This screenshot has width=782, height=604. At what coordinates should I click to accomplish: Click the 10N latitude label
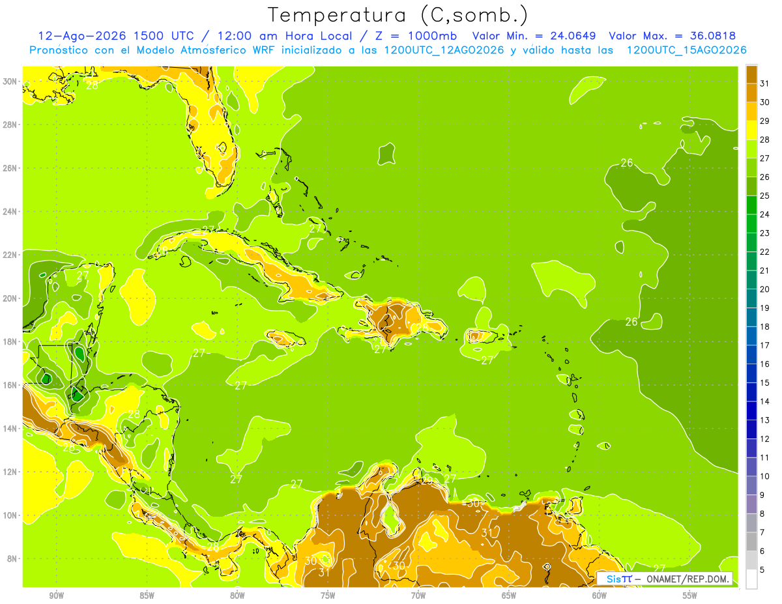(x=11, y=515)
